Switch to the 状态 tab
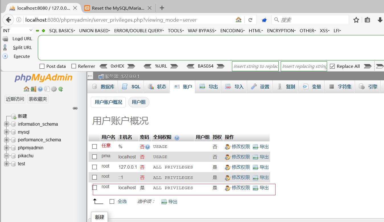384x222 pixels. pyautogui.click(x=157, y=87)
